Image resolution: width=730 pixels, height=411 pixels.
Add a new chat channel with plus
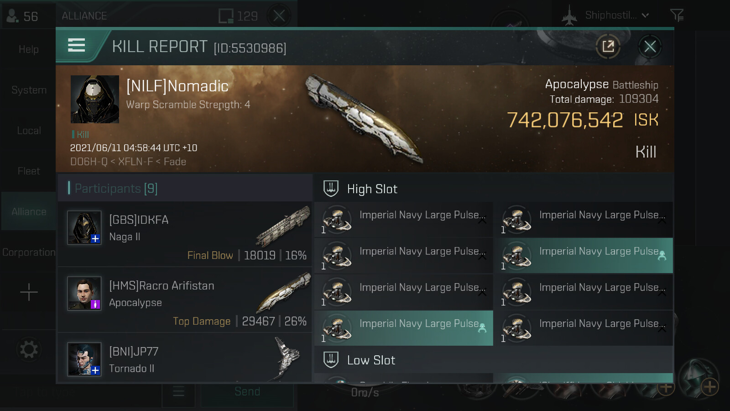coord(29,292)
